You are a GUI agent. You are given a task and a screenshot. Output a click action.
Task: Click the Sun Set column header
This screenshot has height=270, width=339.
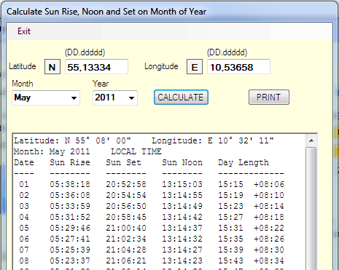123,162
